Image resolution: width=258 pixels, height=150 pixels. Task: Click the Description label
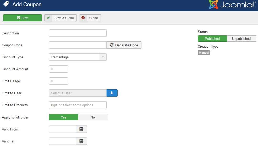click(x=10, y=33)
